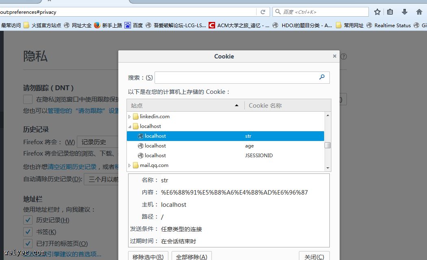Click the bookmark star icon in toolbar

coord(377,12)
